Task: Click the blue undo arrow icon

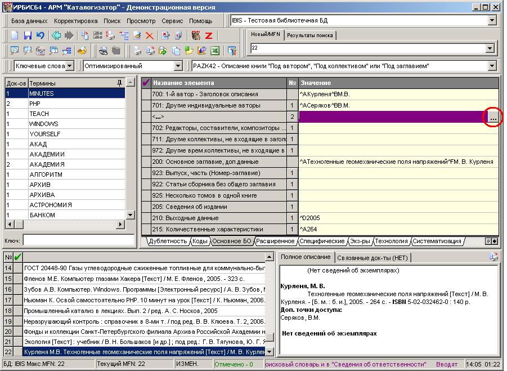Action: 40,35
